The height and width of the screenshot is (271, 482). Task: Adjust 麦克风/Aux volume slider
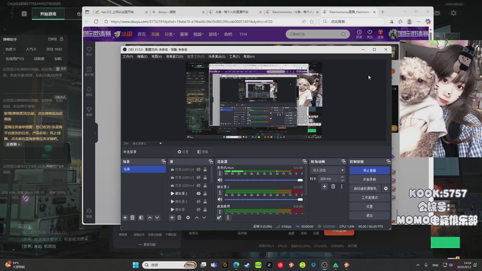(263, 180)
